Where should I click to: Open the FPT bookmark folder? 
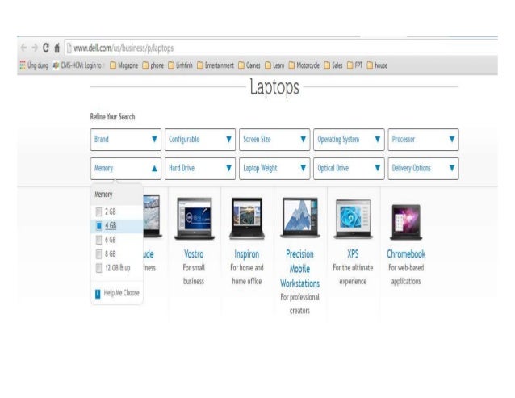pyautogui.click(x=354, y=65)
